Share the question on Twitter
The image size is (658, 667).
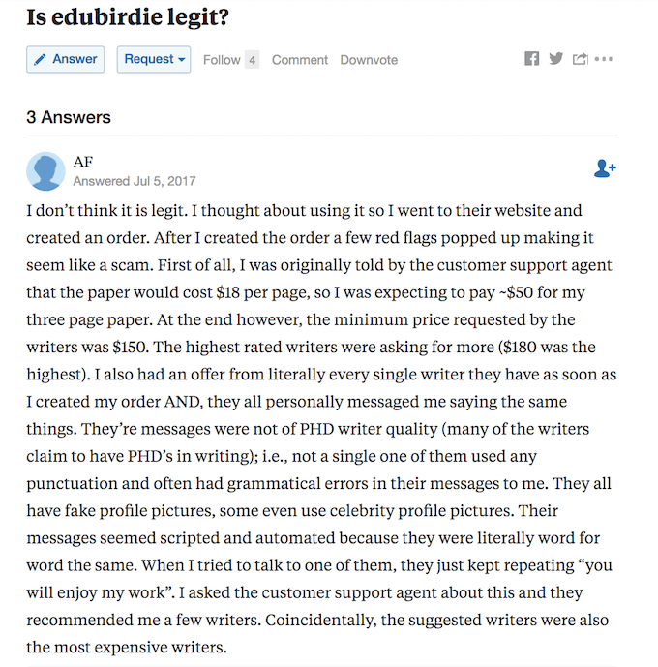(555, 59)
